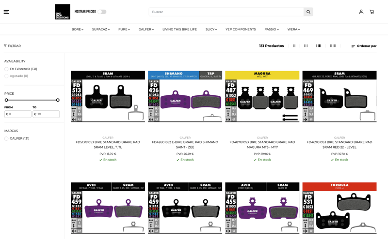The width and height of the screenshot is (388, 239).
Task: Expand the SLICY menu dropdown
Action: [x=211, y=29]
